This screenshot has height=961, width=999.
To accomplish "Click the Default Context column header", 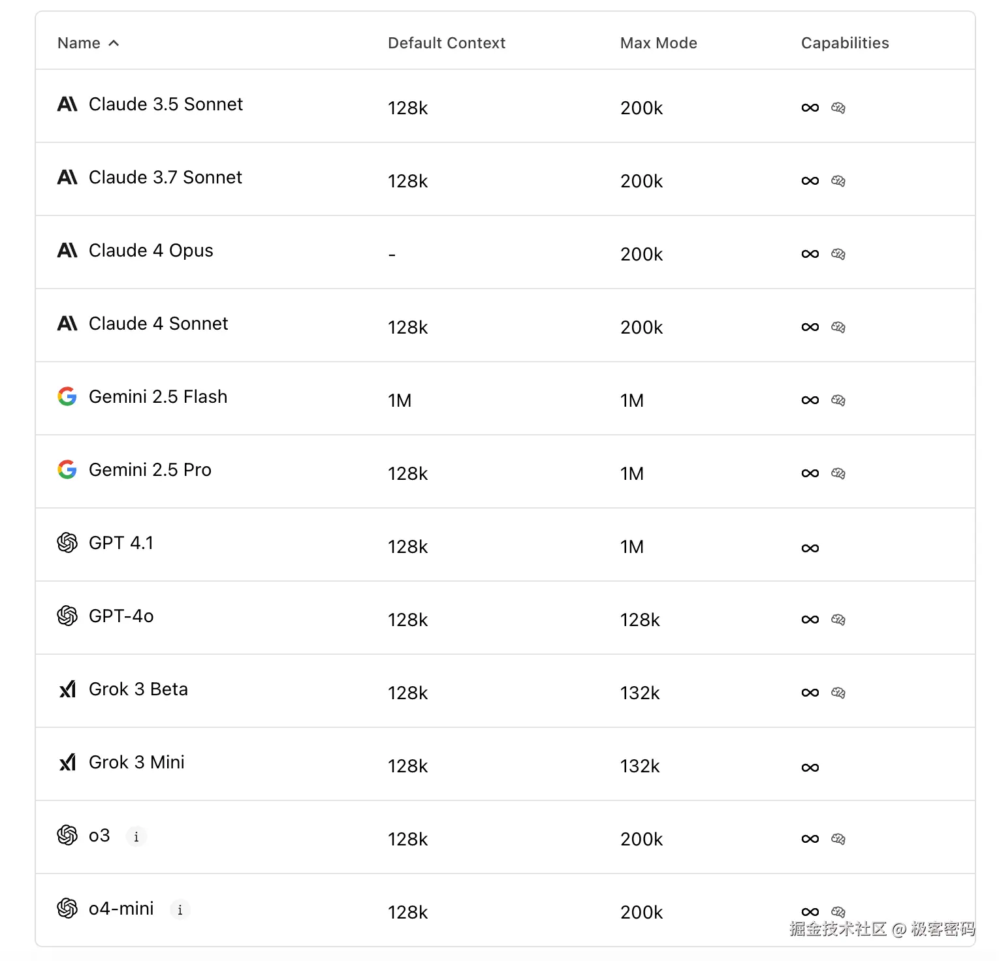I will point(447,43).
